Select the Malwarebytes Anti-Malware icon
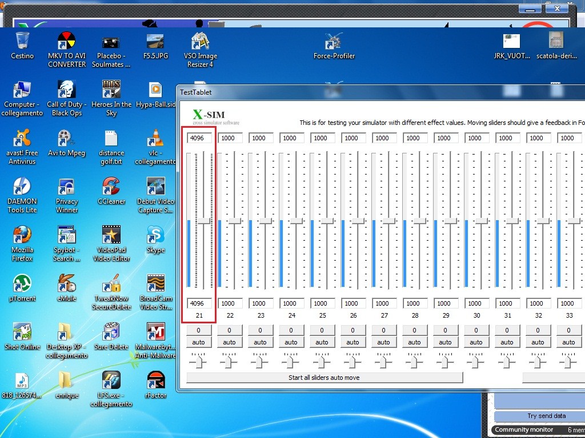 tap(155, 332)
